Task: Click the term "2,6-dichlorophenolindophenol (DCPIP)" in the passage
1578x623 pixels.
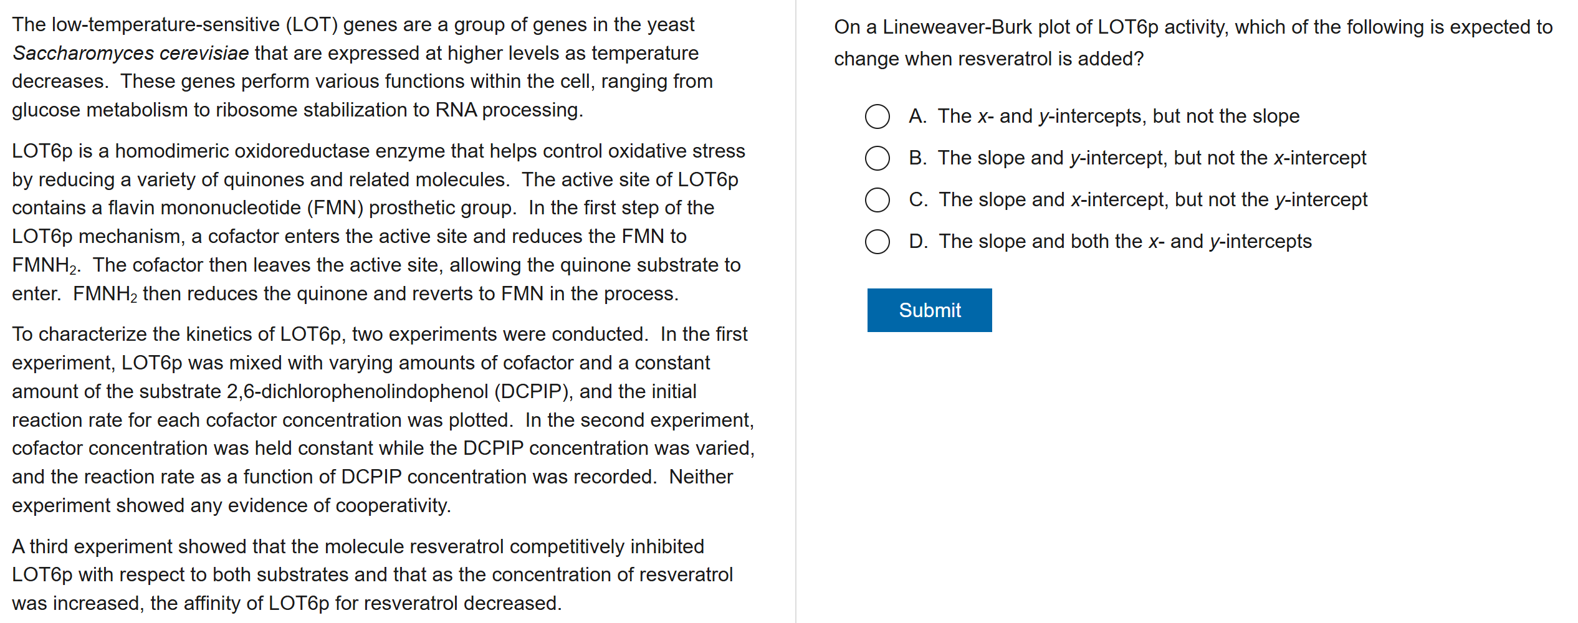Action: pos(399,391)
